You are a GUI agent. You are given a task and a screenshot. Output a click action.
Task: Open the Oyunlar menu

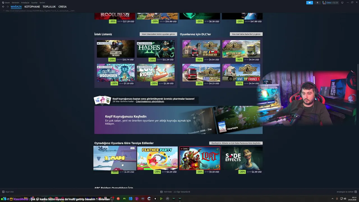34,3
